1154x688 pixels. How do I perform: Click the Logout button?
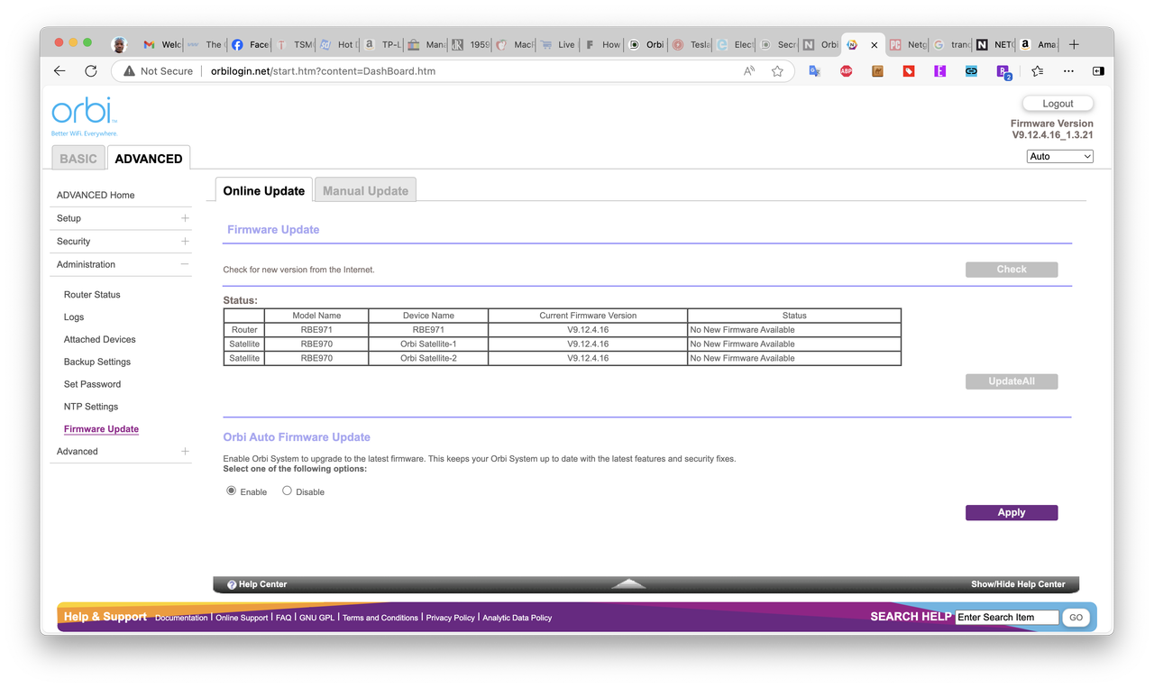pyautogui.click(x=1058, y=104)
